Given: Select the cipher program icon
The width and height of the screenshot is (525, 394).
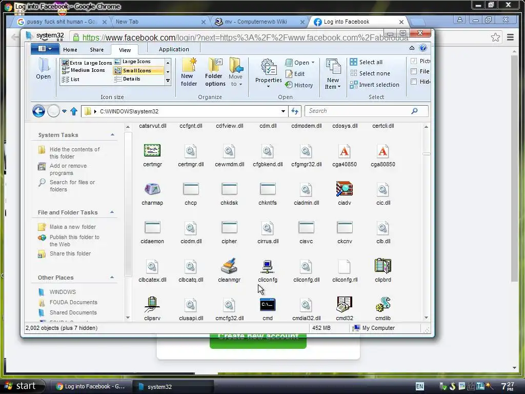Looking at the screenshot, I should point(229,227).
